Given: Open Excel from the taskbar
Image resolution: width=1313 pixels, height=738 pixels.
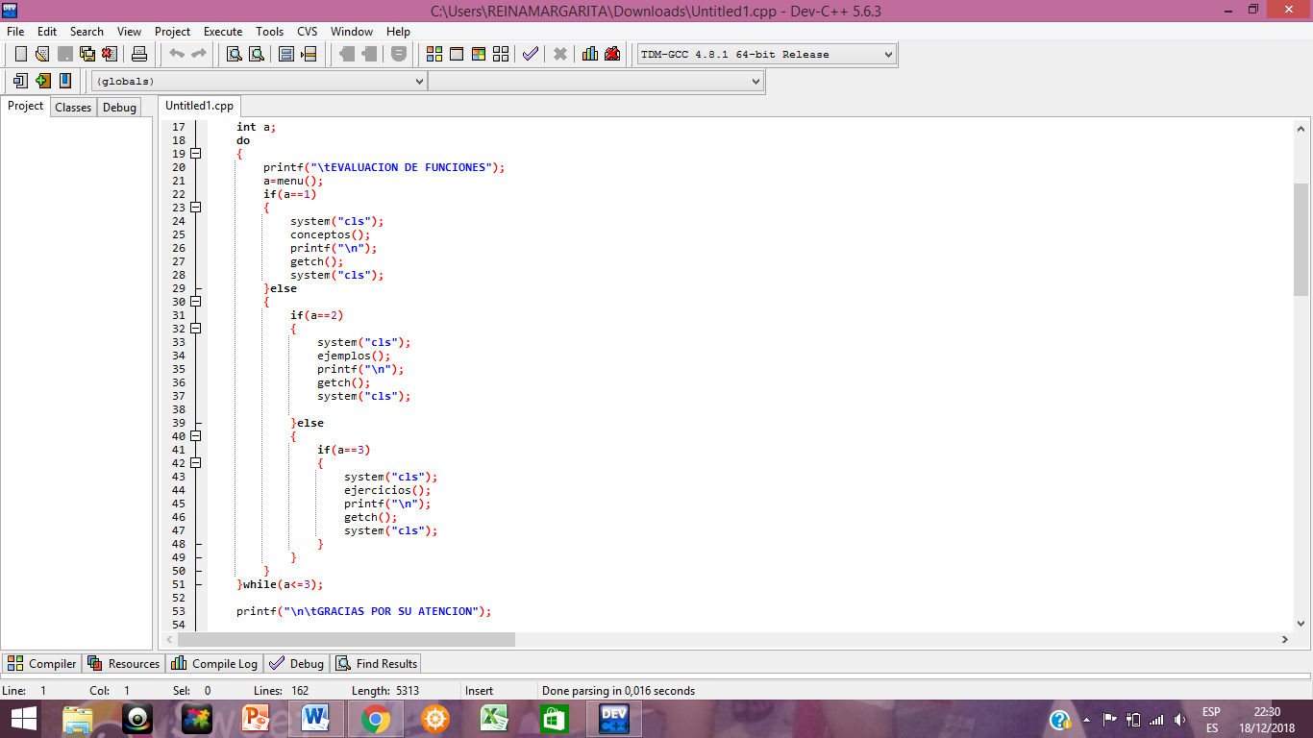Looking at the screenshot, I should pos(494,719).
